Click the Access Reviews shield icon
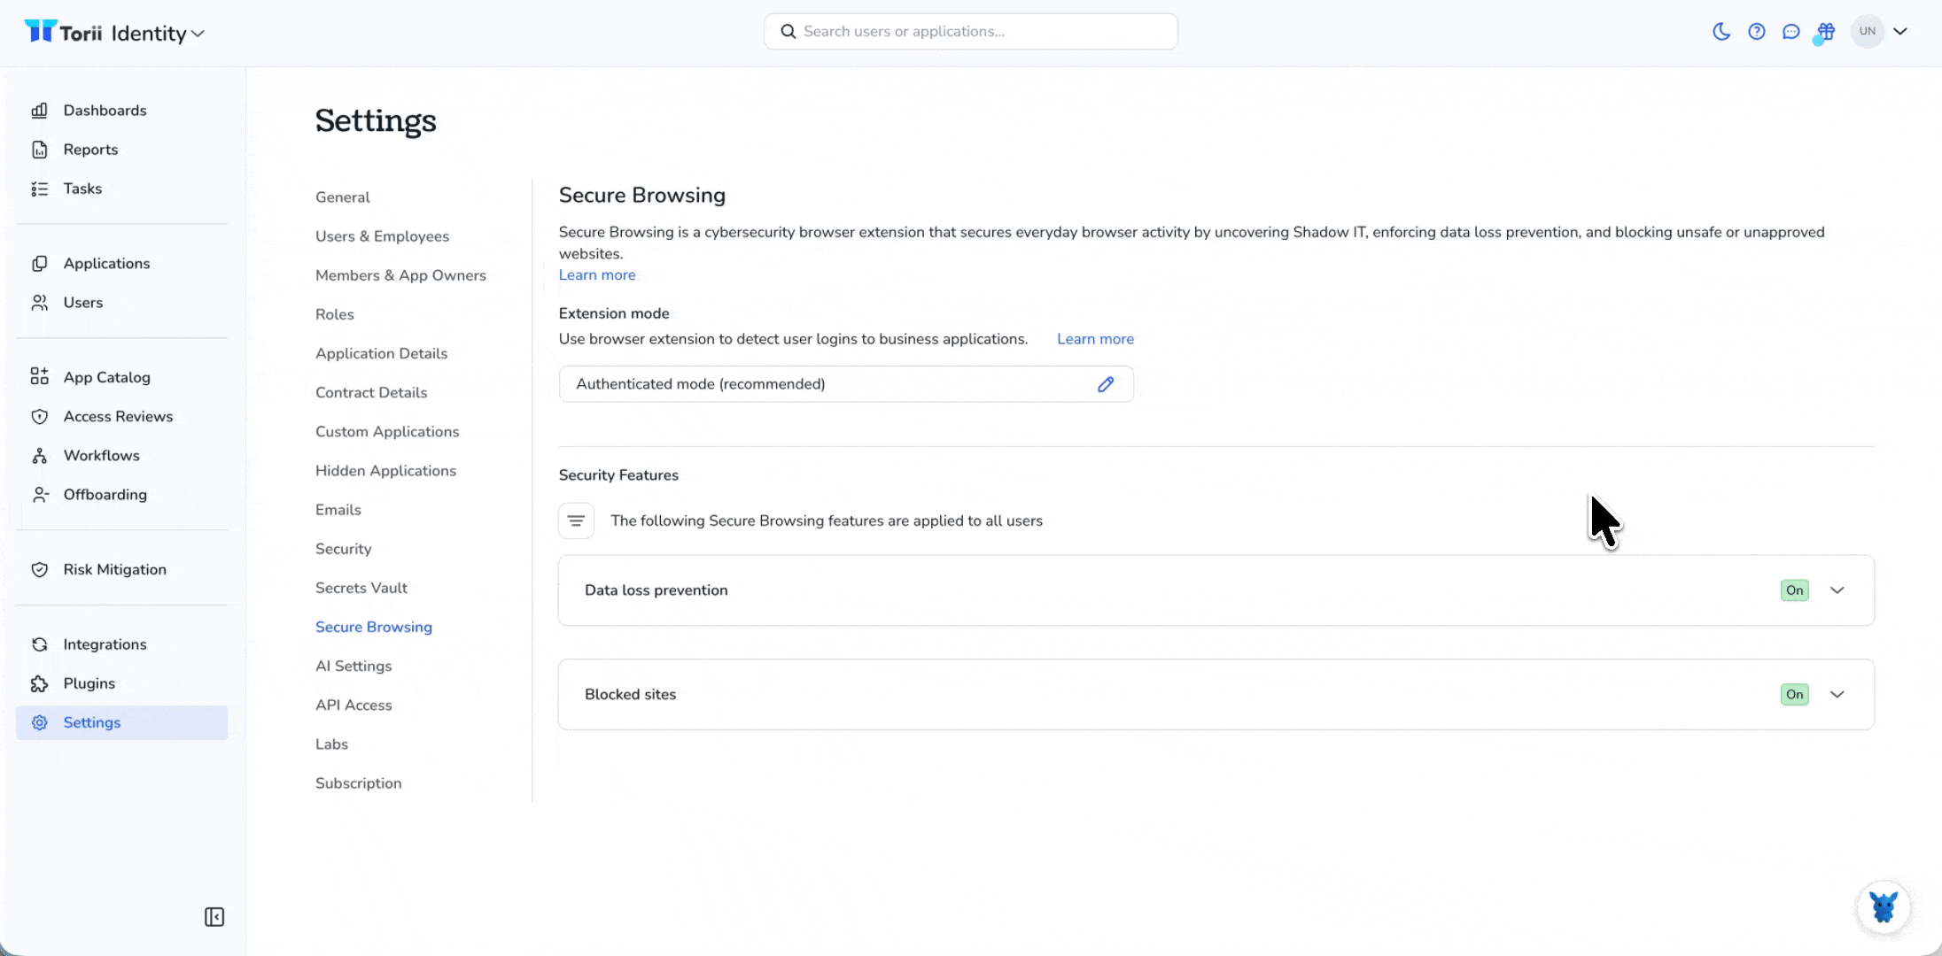The image size is (1942, 956). pyautogui.click(x=39, y=417)
